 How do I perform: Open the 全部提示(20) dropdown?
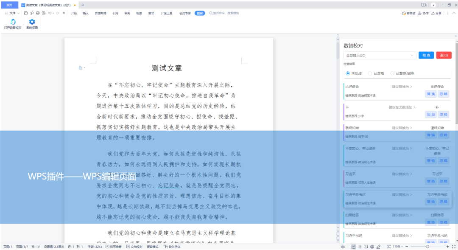380,55
